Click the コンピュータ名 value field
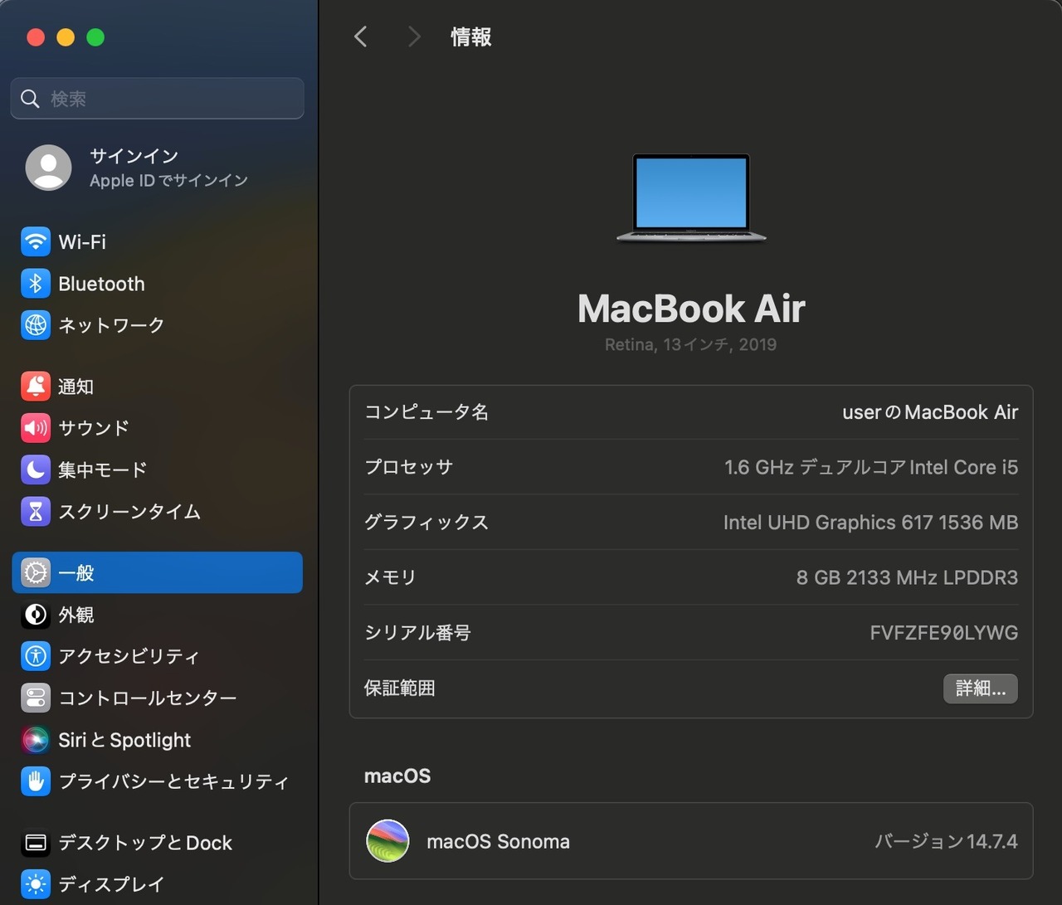This screenshot has height=905, width=1062. click(930, 412)
